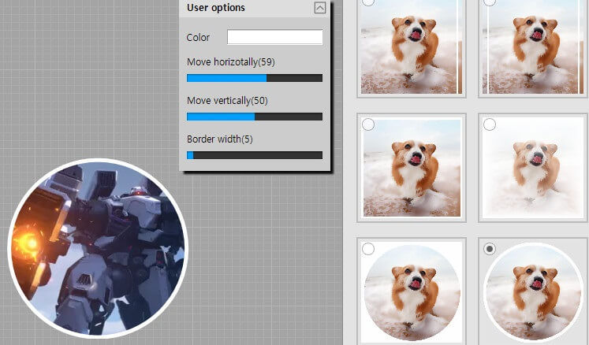Select radio for borderless circular corgi frame
Image resolution: width=589 pixels, height=345 pixels.
368,249
